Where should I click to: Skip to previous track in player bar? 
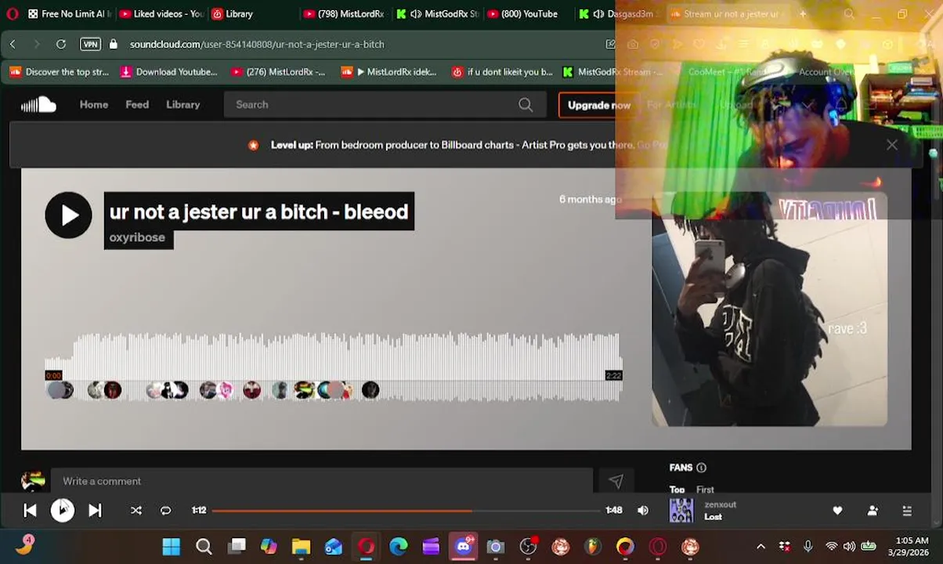[x=30, y=510]
